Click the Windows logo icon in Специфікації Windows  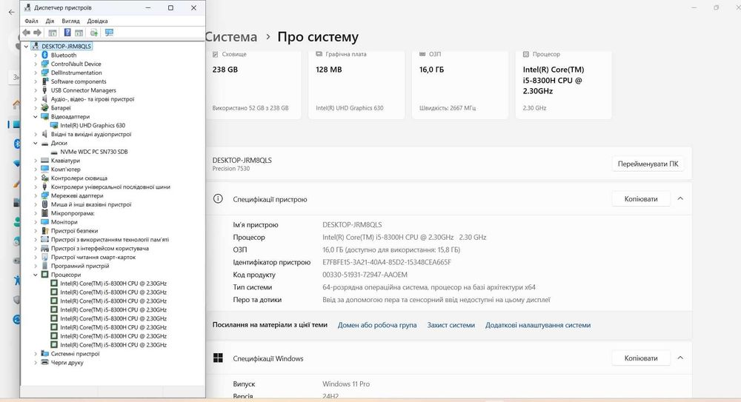click(x=218, y=358)
